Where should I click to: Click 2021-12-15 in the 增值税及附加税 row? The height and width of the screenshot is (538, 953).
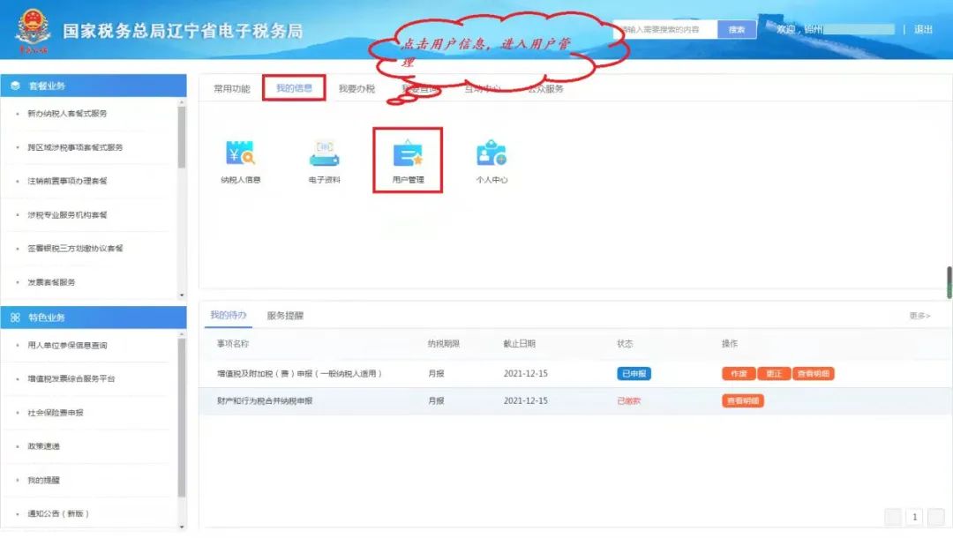(x=526, y=373)
